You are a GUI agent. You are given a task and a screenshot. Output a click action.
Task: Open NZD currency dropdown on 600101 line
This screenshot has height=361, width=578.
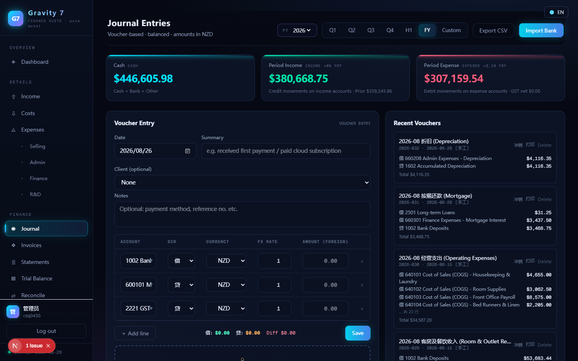pyautogui.click(x=227, y=285)
